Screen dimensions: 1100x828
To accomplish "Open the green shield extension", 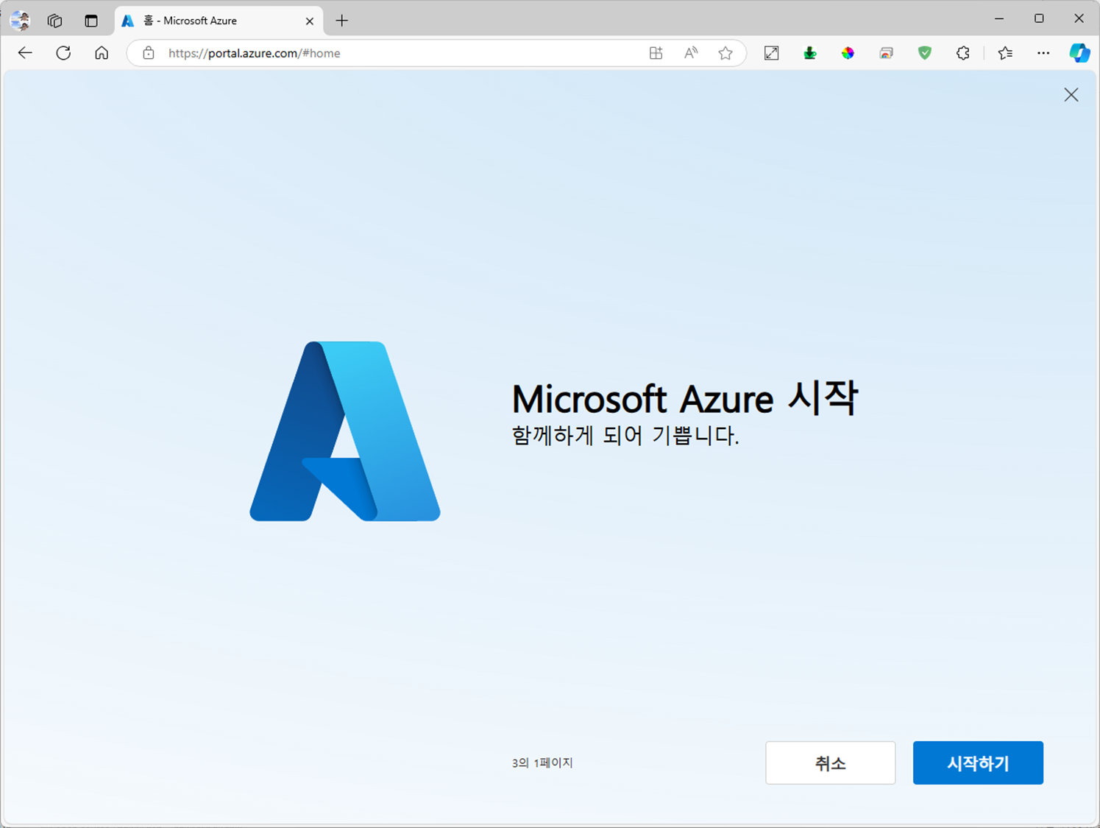I will tap(925, 53).
